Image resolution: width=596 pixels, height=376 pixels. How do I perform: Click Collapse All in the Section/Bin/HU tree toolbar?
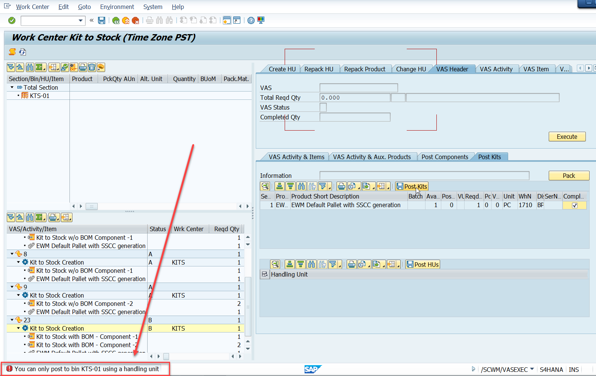(20, 68)
